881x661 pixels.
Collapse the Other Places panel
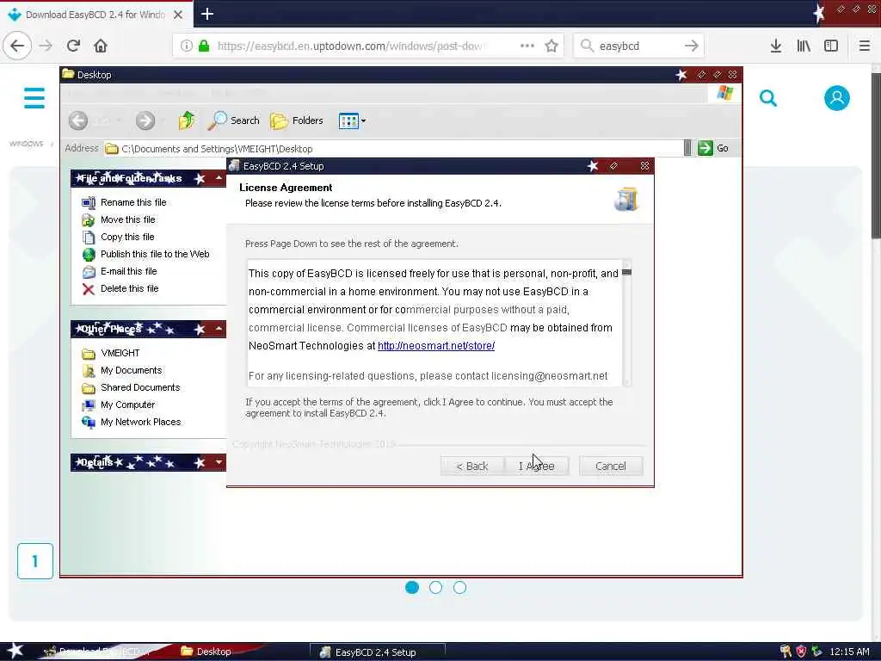tap(219, 329)
